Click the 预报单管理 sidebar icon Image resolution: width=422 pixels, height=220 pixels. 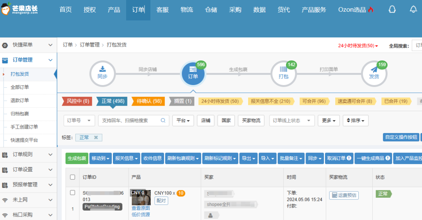click(x=5, y=185)
